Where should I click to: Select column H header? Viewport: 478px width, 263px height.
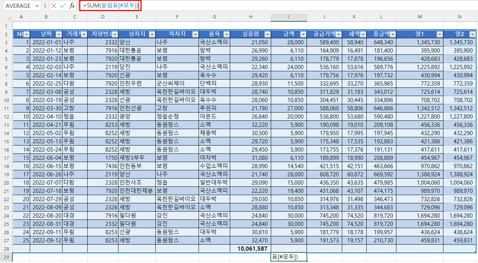pos(251,17)
